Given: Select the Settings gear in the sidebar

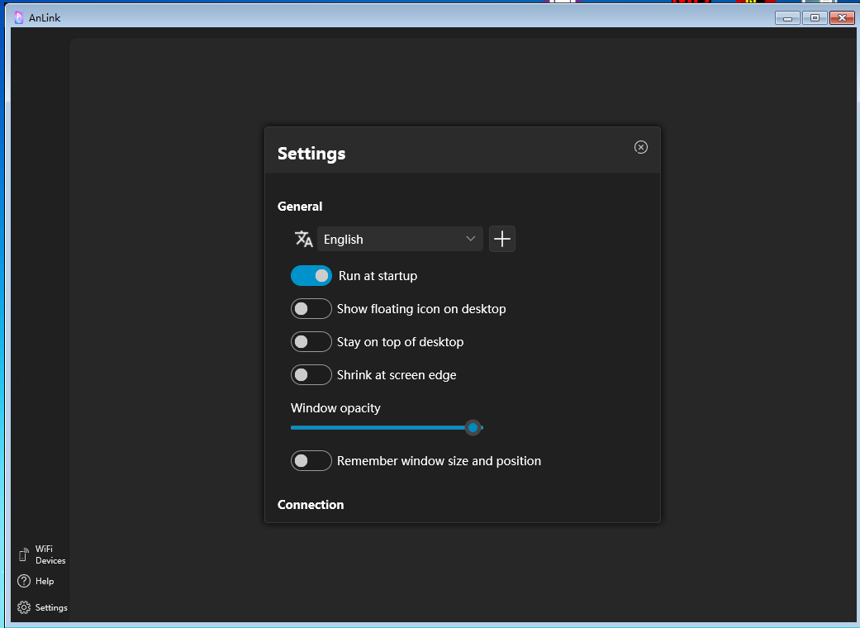Looking at the screenshot, I should (x=41, y=607).
